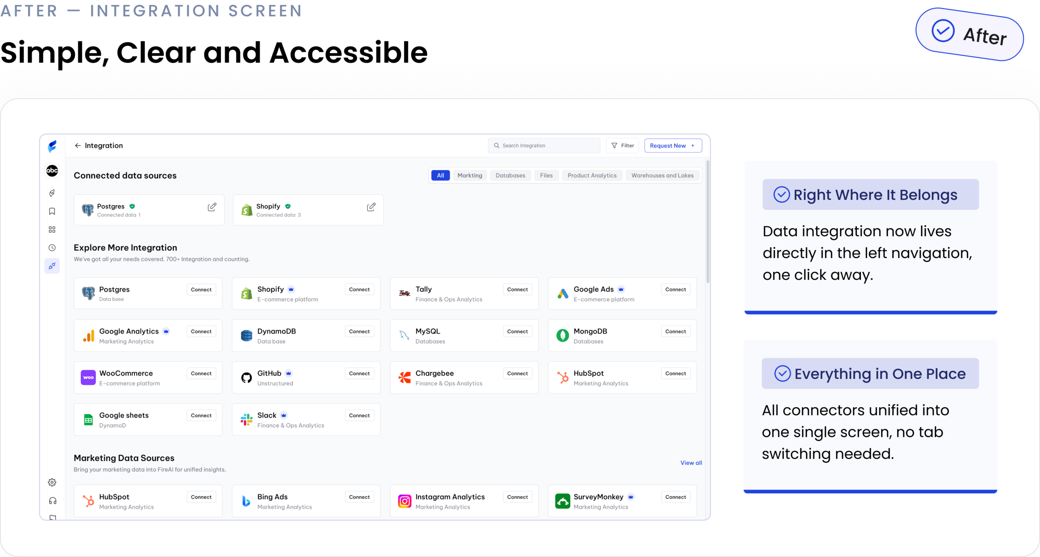Open settings gear in left sidebar
The width and height of the screenshot is (1040, 557).
click(x=52, y=482)
